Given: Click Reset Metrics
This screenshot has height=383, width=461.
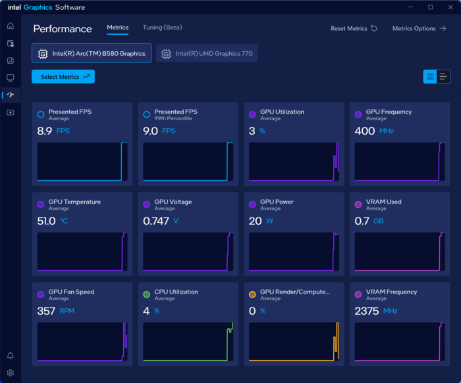Looking at the screenshot, I should (354, 28).
